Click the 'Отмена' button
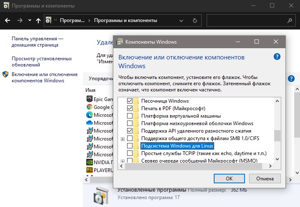Image resolution: width=300 pixels, height=207 pixels. coord(265,179)
